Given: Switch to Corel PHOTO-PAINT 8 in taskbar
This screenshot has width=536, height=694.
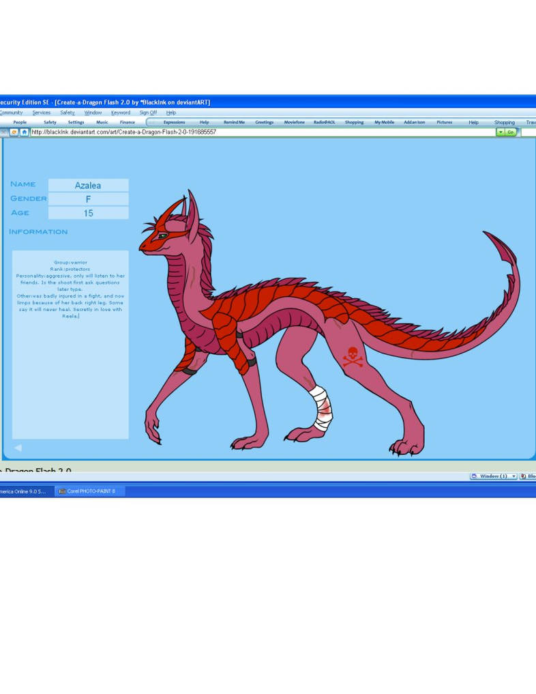Looking at the screenshot, I should pyautogui.click(x=90, y=491).
